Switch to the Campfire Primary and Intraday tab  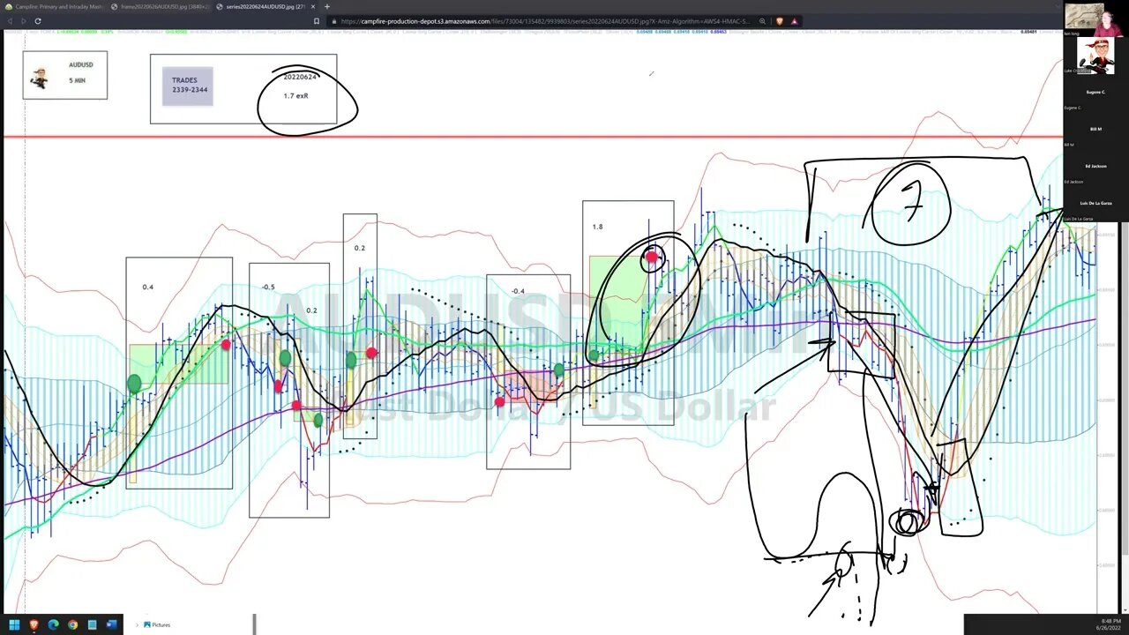(x=55, y=6)
